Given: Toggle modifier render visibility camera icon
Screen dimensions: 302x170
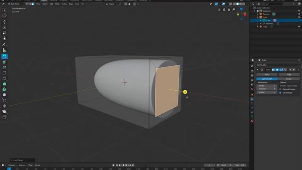Looking at the screenshot, I should [x=273, y=70].
